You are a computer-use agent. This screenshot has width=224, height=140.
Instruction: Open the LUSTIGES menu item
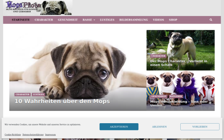[x=107, y=20]
